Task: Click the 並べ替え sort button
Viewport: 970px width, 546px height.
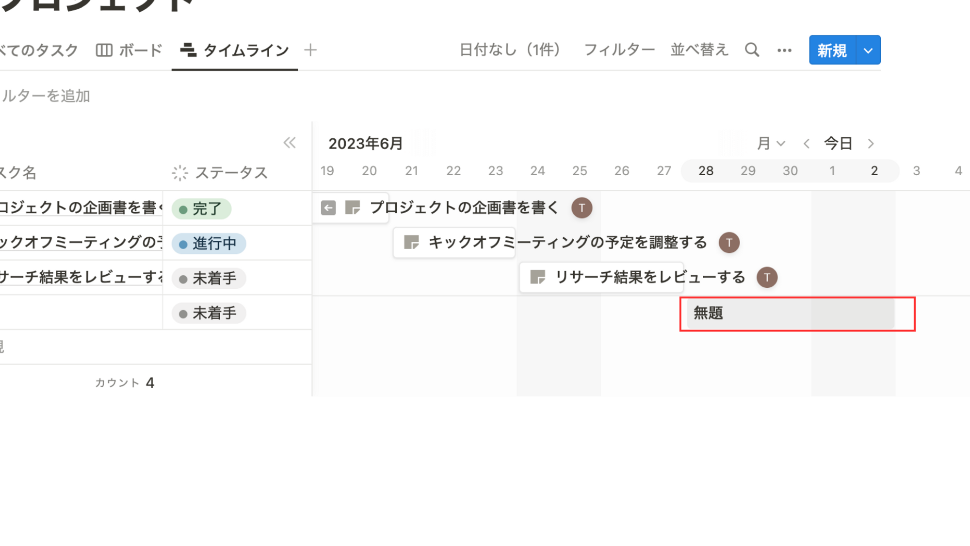Action: pos(699,50)
